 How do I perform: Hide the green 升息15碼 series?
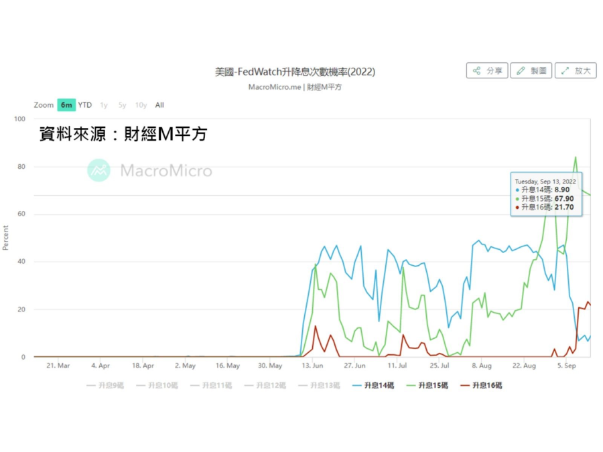tap(427, 386)
